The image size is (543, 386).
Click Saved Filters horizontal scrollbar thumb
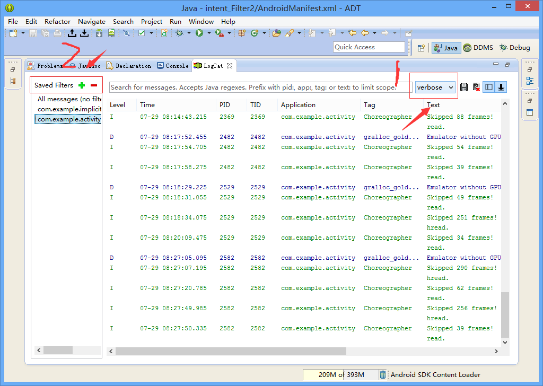pyautogui.click(x=58, y=350)
